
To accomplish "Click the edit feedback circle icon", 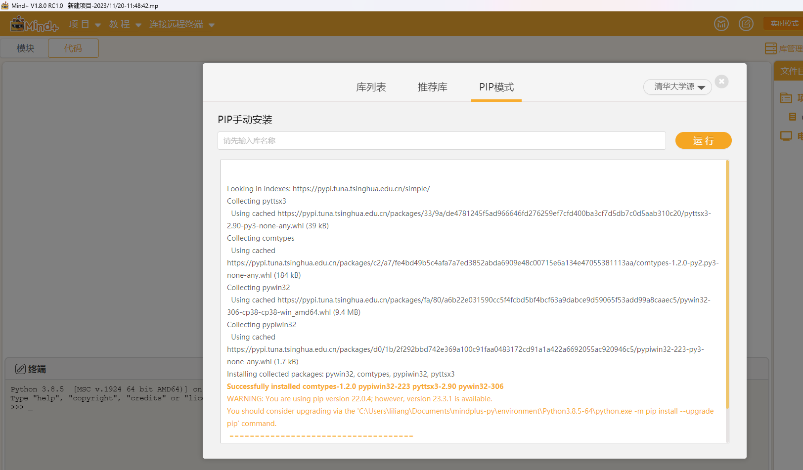I will 746,23.
